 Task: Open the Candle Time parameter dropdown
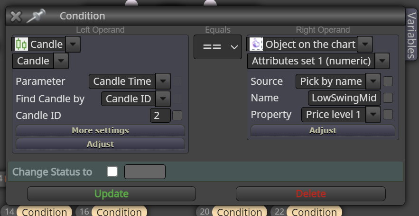(x=163, y=81)
